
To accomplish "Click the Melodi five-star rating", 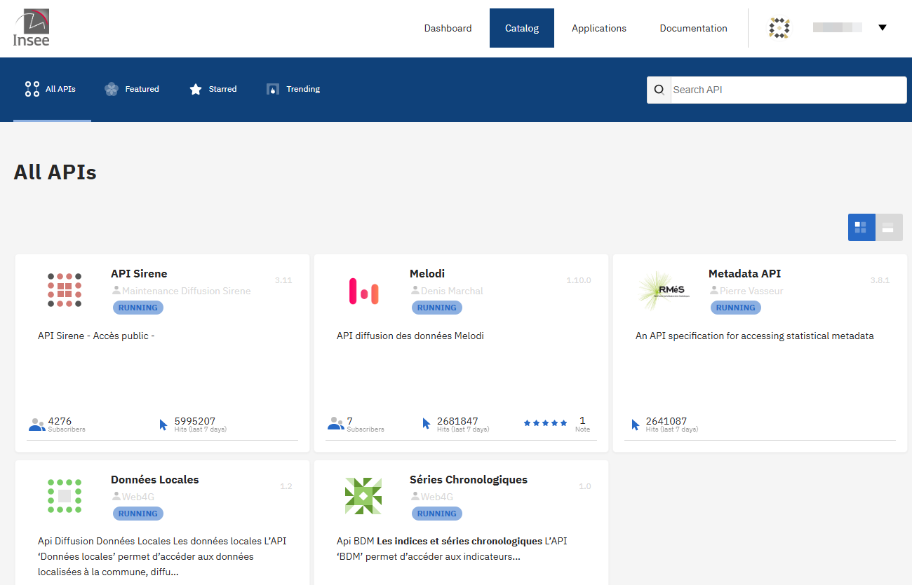I will point(545,423).
